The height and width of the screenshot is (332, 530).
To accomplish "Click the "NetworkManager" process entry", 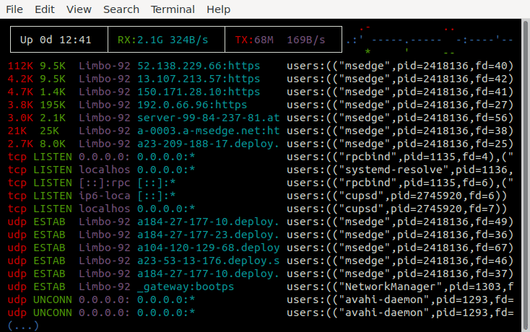I will pos(400,287).
